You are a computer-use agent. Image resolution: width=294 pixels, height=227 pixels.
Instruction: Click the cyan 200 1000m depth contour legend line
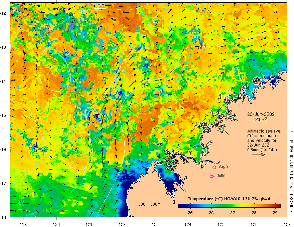pos(145,208)
